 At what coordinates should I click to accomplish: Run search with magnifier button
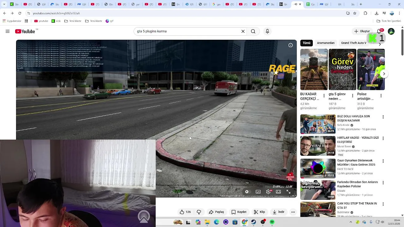pyautogui.click(x=253, y=31)
